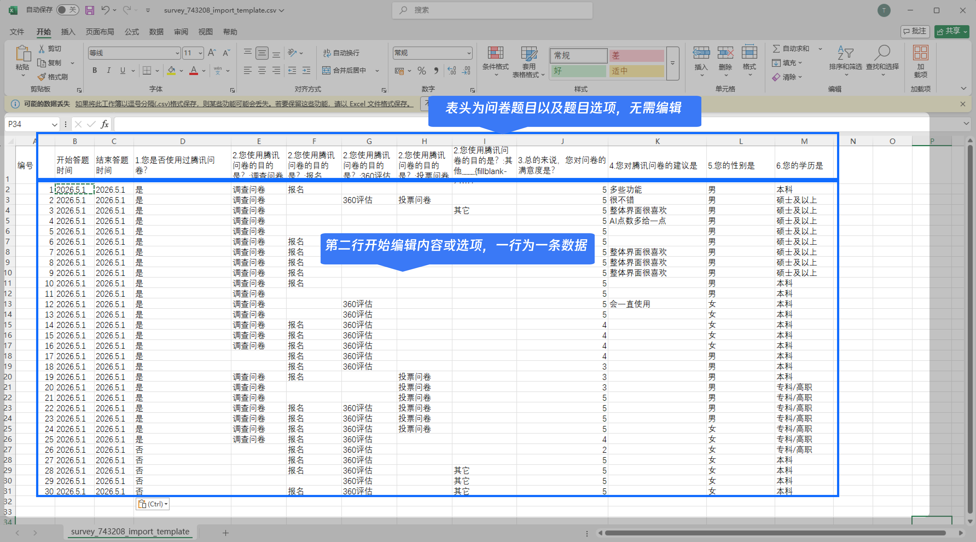Click the Merge and Center icon

coord(326,71)
